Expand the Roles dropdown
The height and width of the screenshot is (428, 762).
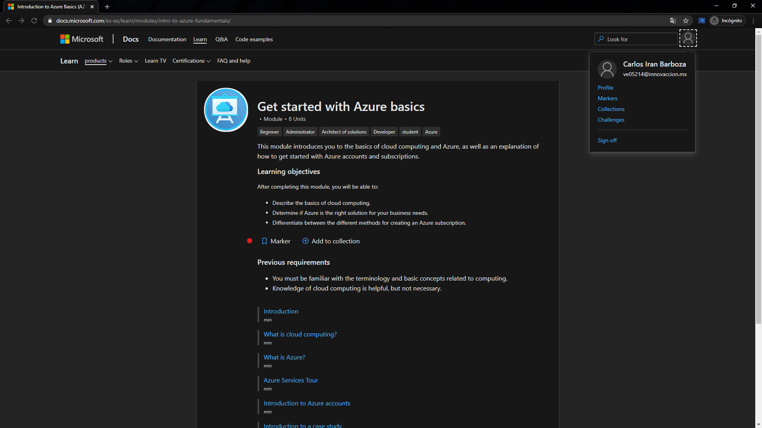click(129, 61)
